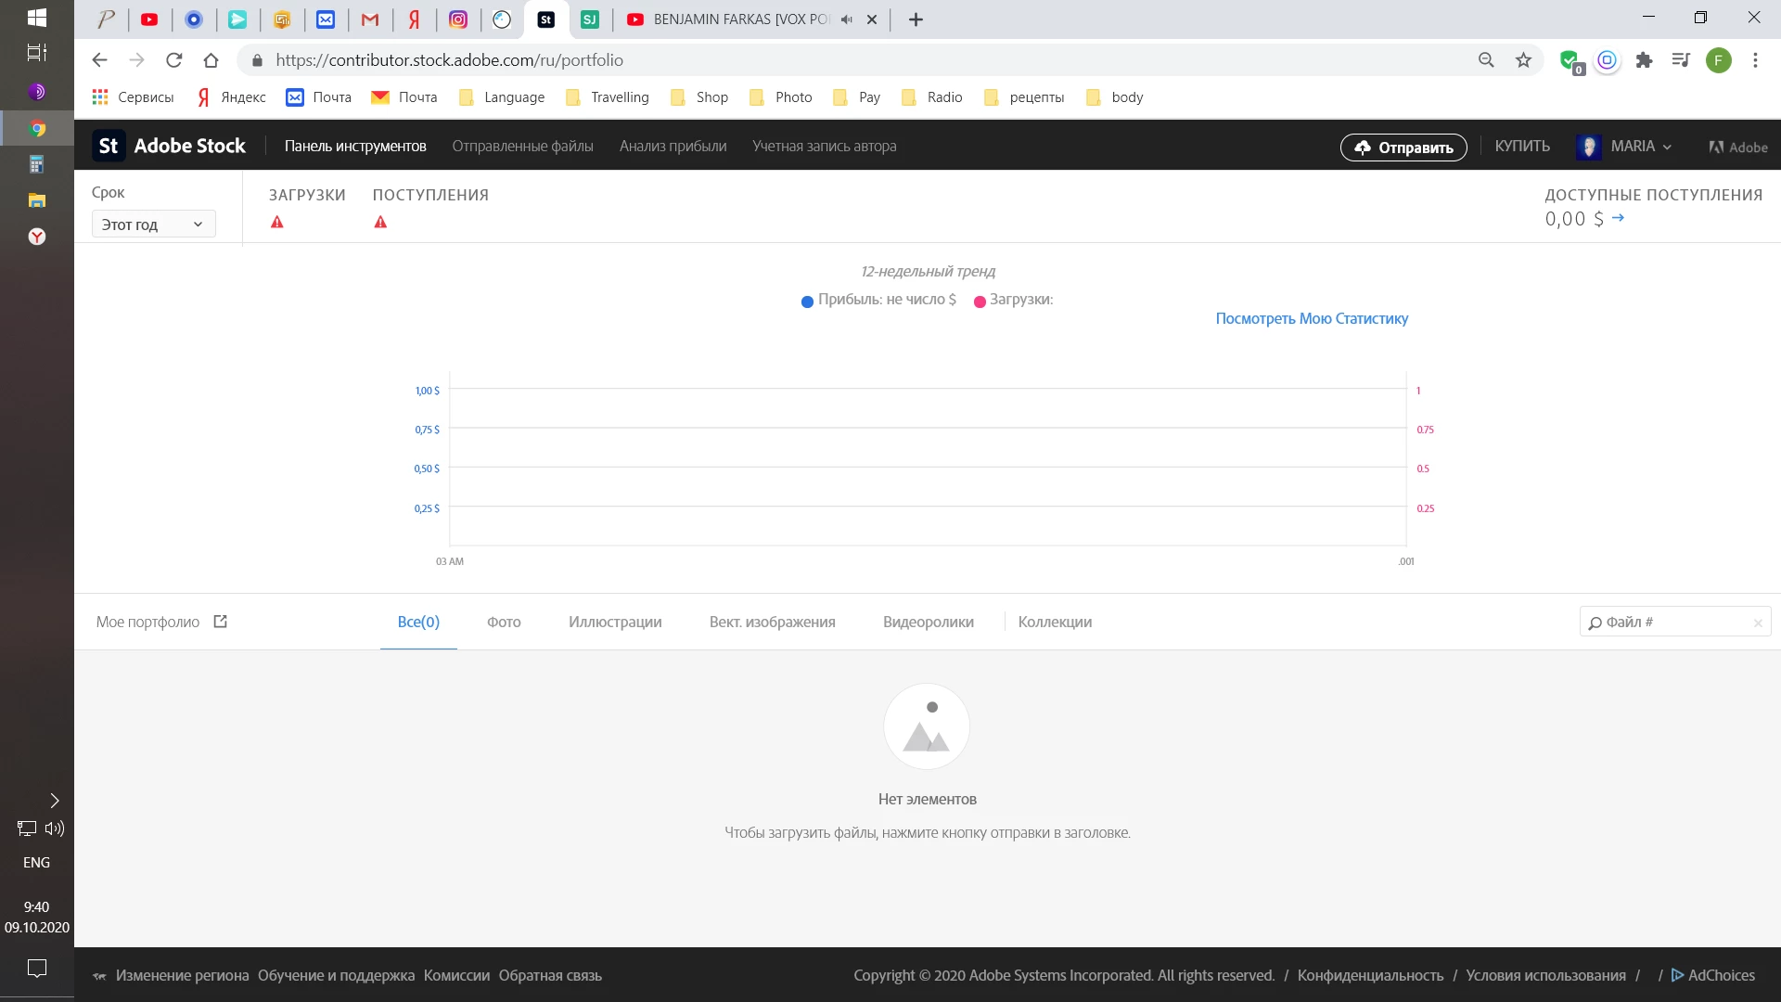
Task: Open My Portfolio external link icon
Action: coord(220,622)
